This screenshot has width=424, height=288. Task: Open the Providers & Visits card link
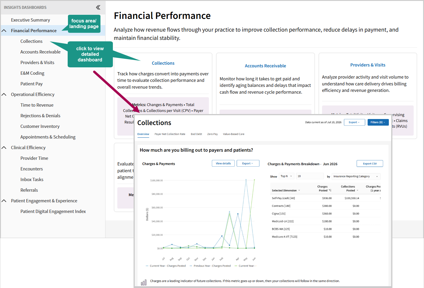368,65
